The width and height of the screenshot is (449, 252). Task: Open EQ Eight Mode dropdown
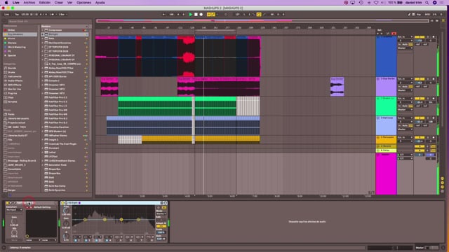[x=161, y=213]
